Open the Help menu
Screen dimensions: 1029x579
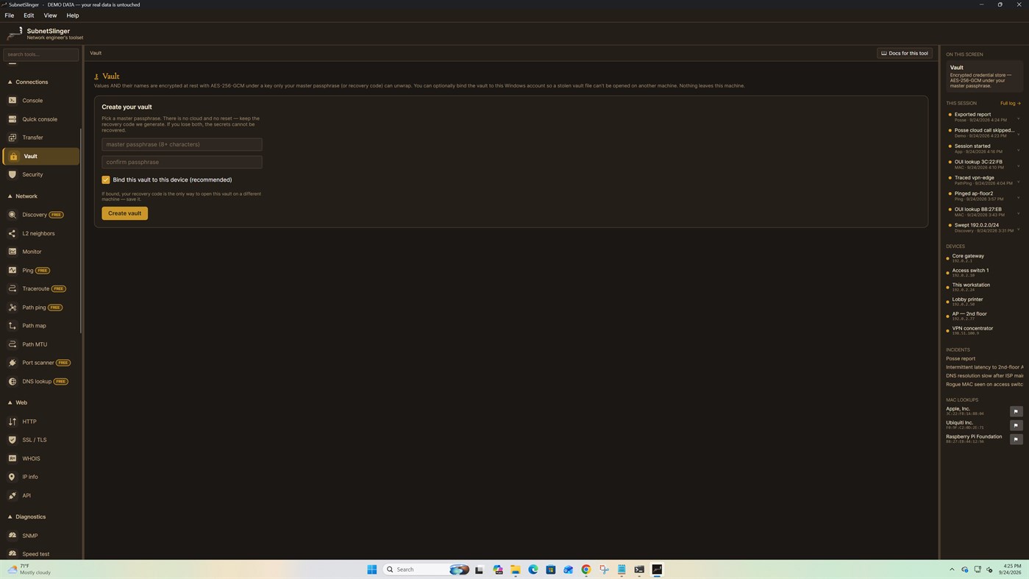pos(73,15)
